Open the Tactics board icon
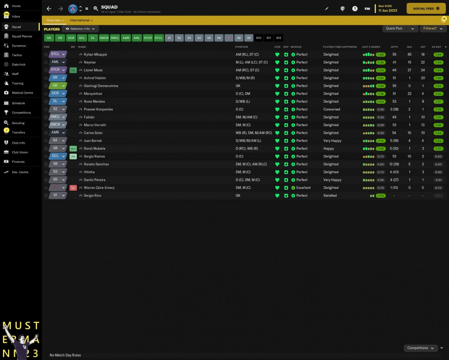This screenshot has width=449, height=360. 6,55
